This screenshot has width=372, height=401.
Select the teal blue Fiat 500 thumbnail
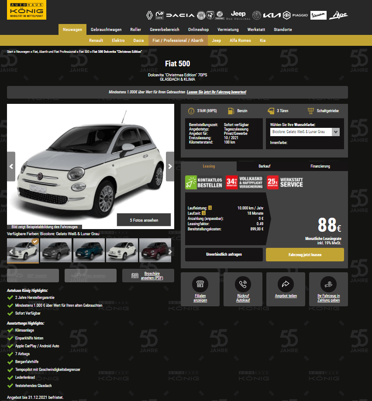[x=89, y=250]
